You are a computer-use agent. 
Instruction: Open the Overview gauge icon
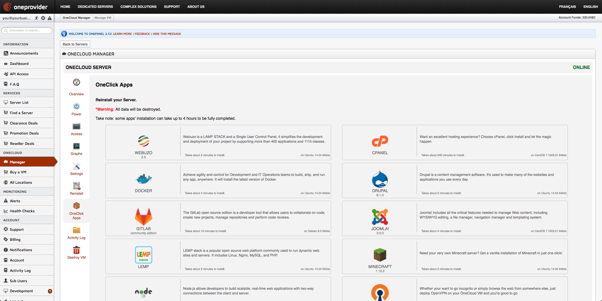pos(77,82)
